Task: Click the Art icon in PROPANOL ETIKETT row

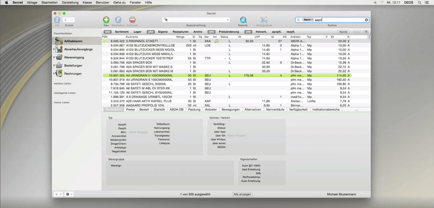Action: (216, 41)
